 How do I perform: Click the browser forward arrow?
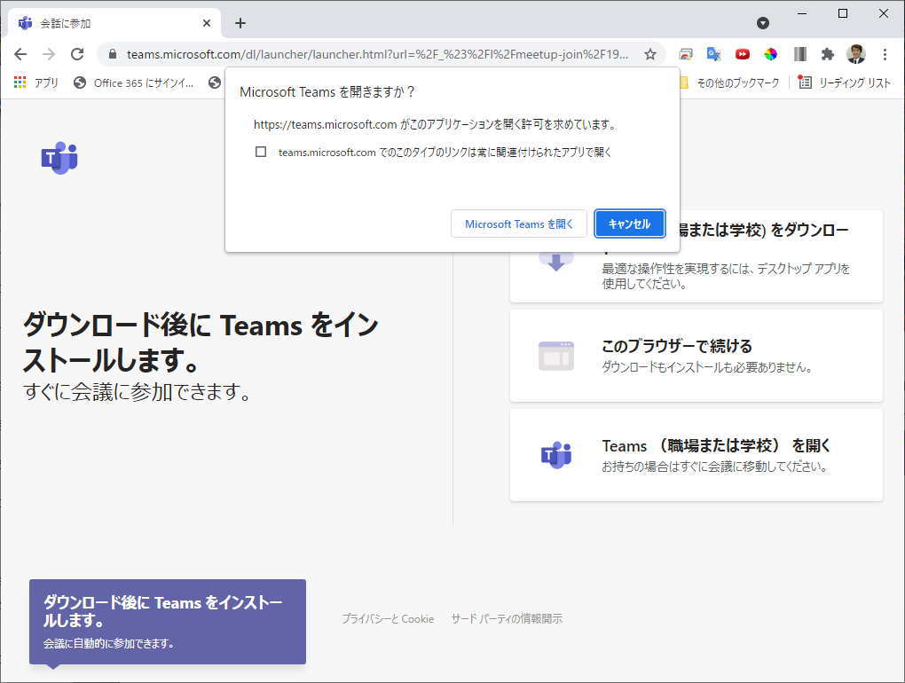49,54
